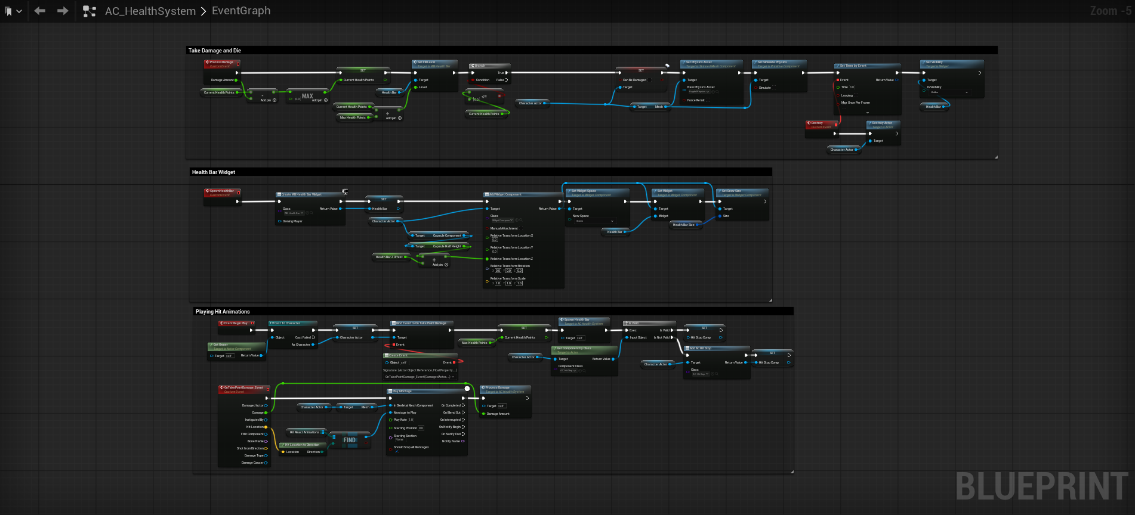1135x515 pixels.
Task: Select the Set Physics Asset node header
Action: (x=712, y=64)
